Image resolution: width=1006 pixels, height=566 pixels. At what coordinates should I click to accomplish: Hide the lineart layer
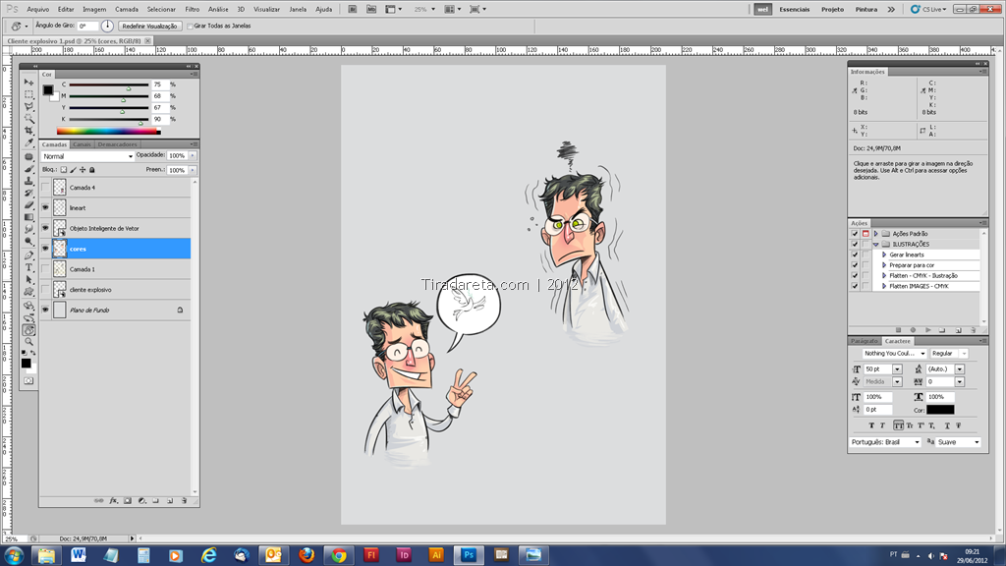click(45, 208)
